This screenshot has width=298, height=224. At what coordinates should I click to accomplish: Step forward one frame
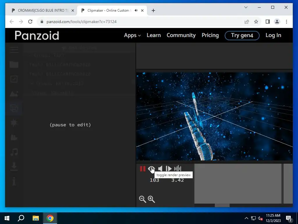(168, 169)
